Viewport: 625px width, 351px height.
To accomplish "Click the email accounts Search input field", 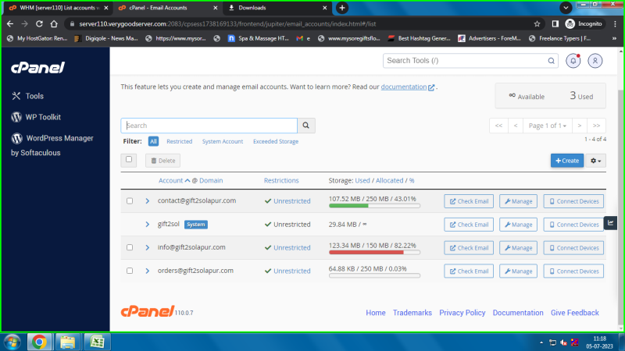I will [x=209, y=125].
